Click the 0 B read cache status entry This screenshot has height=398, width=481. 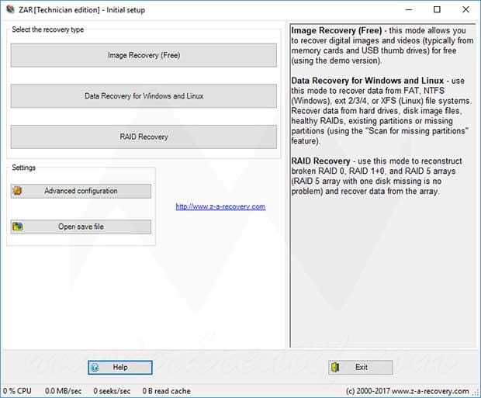166,391
